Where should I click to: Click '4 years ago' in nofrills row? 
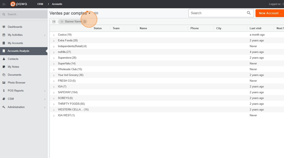(257, 52)
